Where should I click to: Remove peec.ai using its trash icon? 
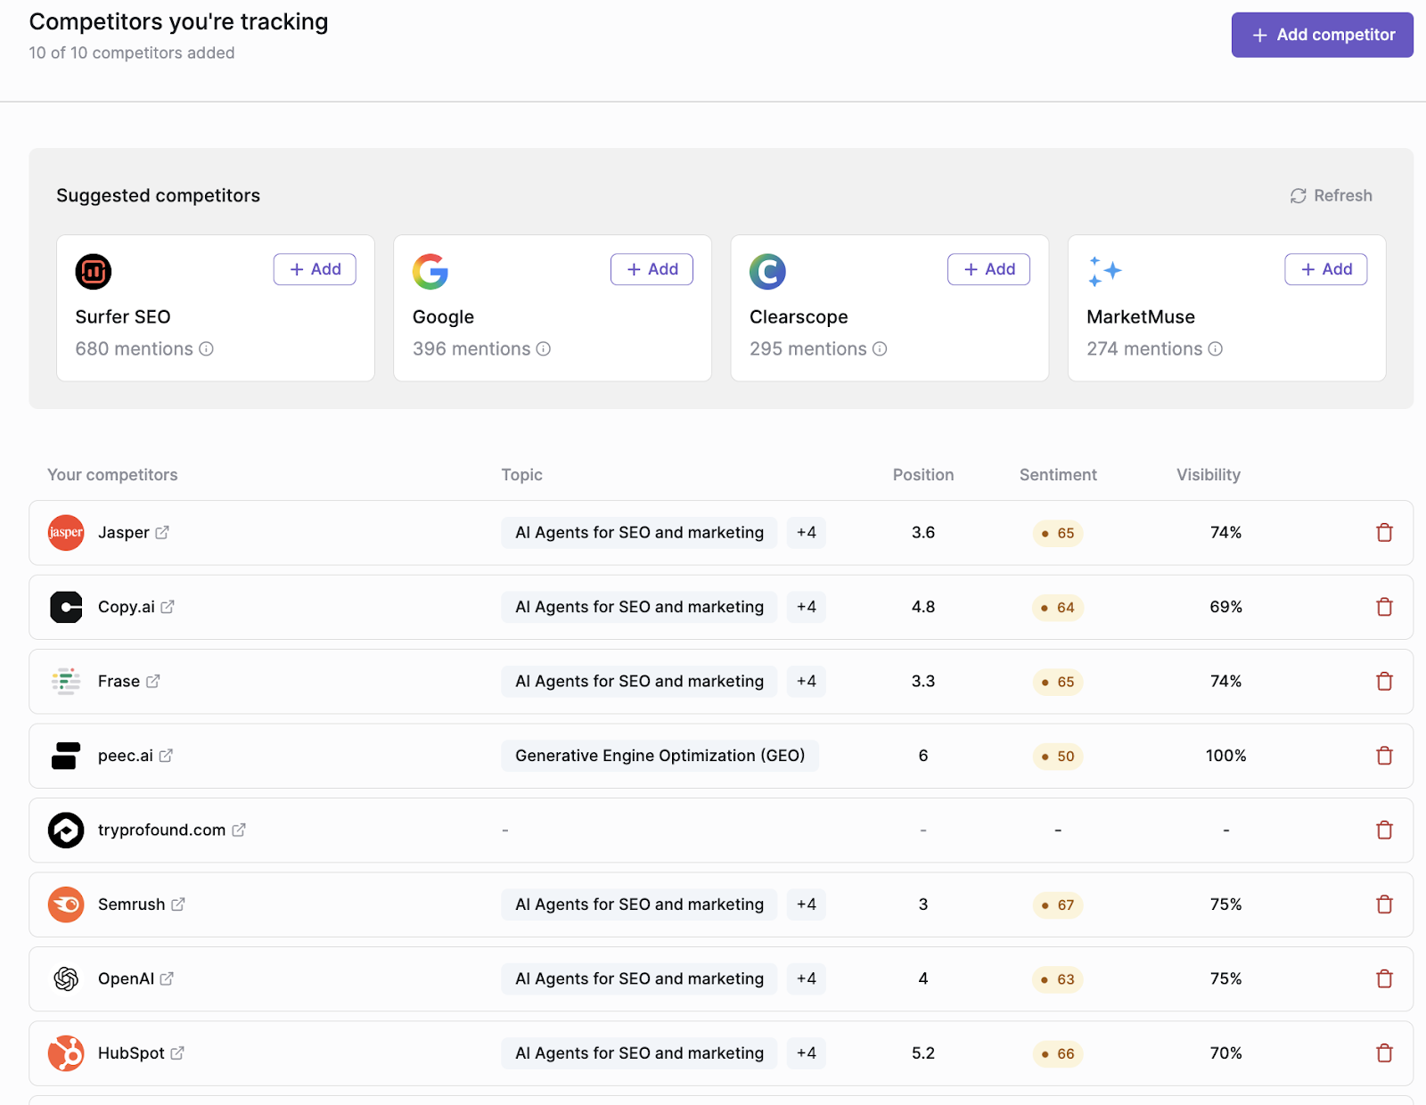coord(1384,756)
